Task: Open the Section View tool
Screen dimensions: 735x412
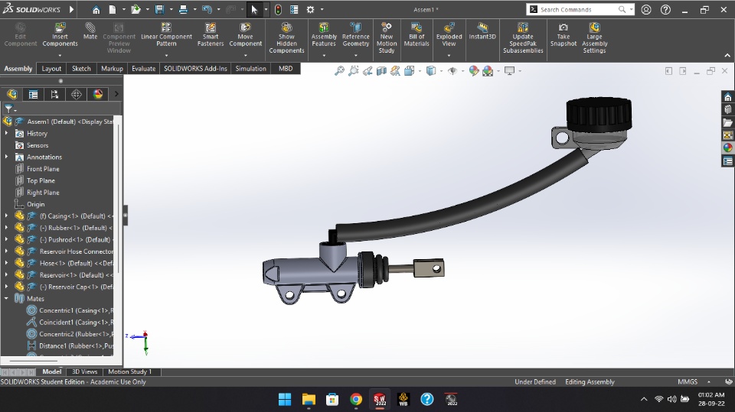Action: pyautogui.click(x=381, y=71)
